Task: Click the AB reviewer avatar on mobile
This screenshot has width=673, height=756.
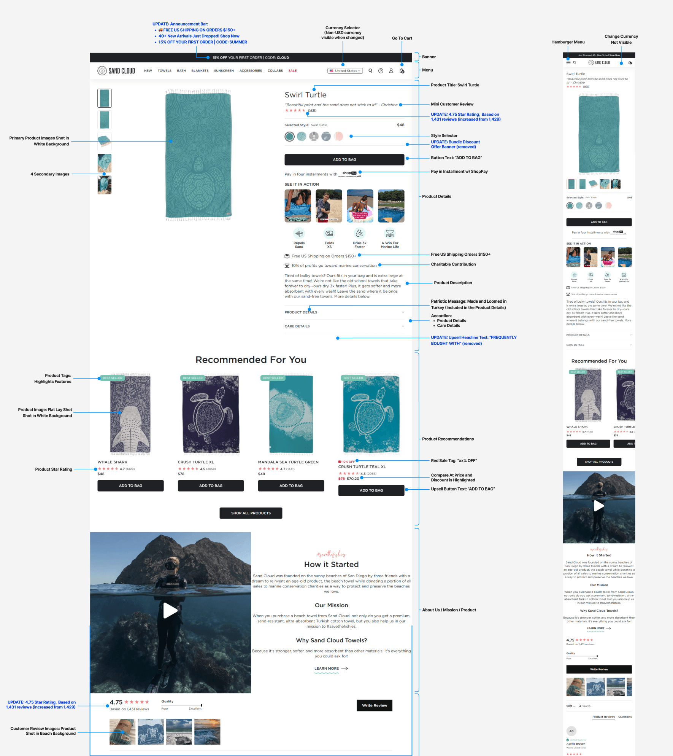Action: (571, 731)
